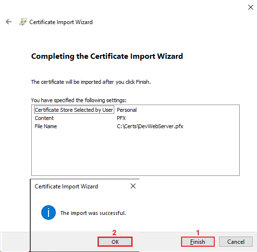Viewport: 257px width, 252px height.
Task: Click the red number 1 above Finish
Action: tap(198, 232)
